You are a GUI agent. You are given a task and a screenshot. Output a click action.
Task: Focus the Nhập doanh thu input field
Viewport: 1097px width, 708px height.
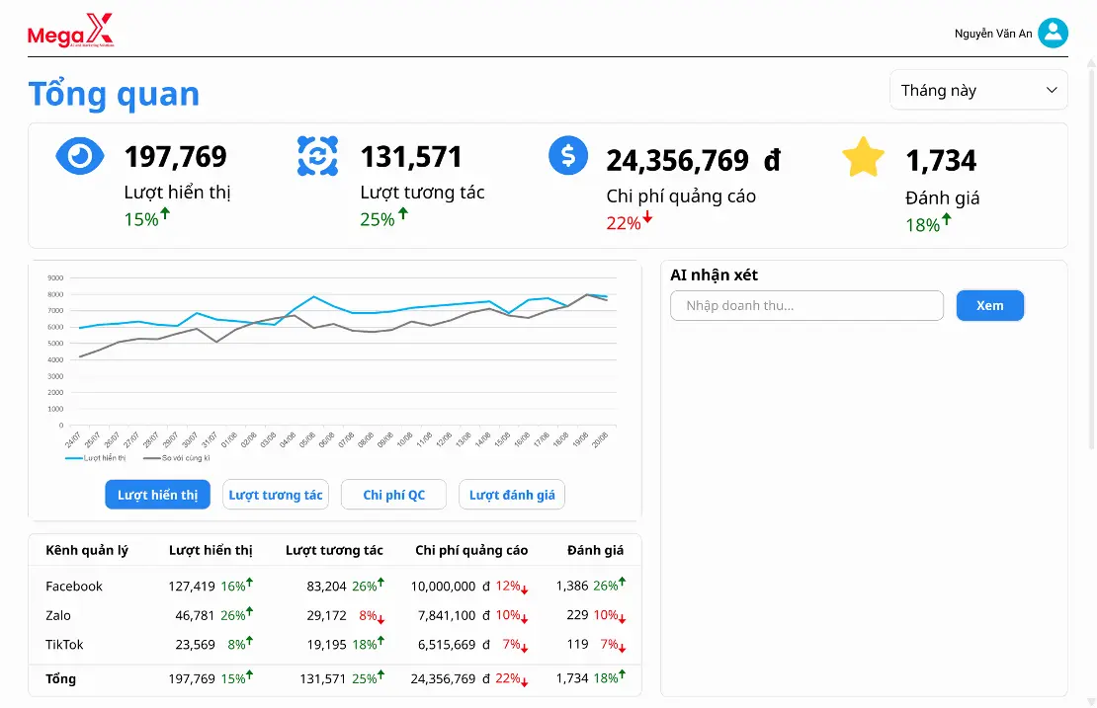point(806,305)
